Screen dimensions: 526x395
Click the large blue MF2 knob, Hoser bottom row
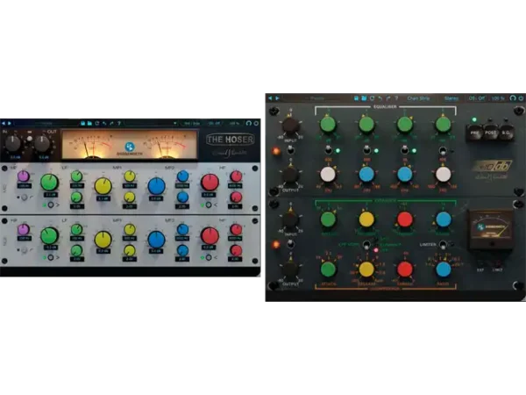pyautogui.click(x=156, y=239)
